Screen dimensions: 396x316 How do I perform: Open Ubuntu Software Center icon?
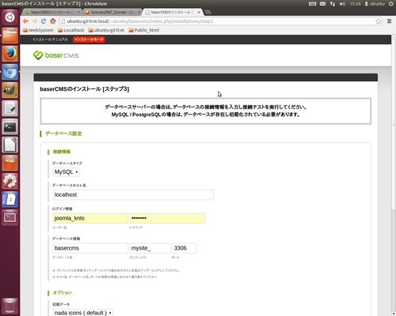point(10,163)
